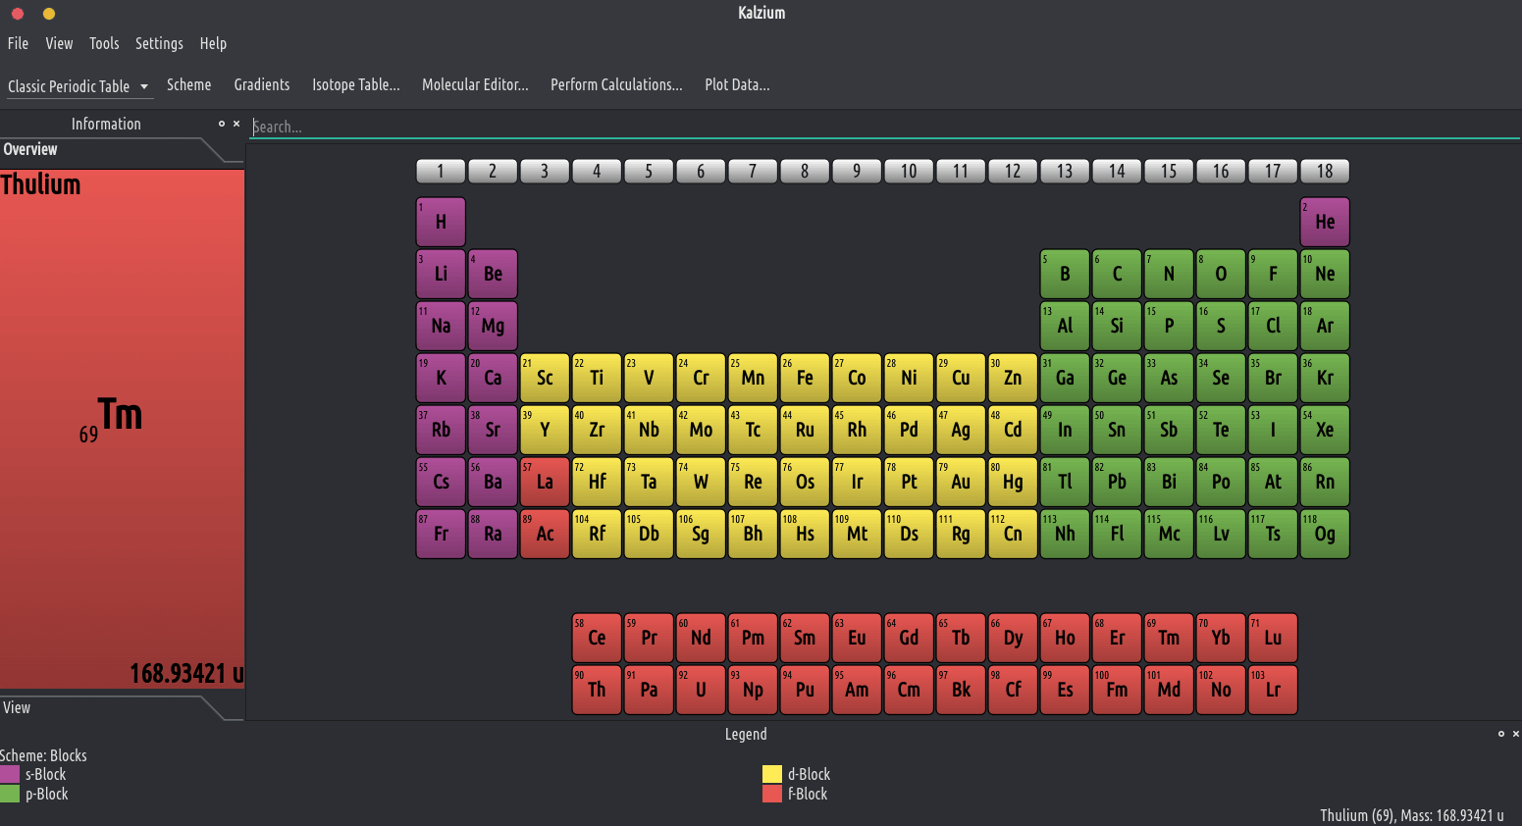The height and width of the screenshot is (826, 1522).
Task: Float the Legend panel using its detach icon
Action: tap(1500, 734)
